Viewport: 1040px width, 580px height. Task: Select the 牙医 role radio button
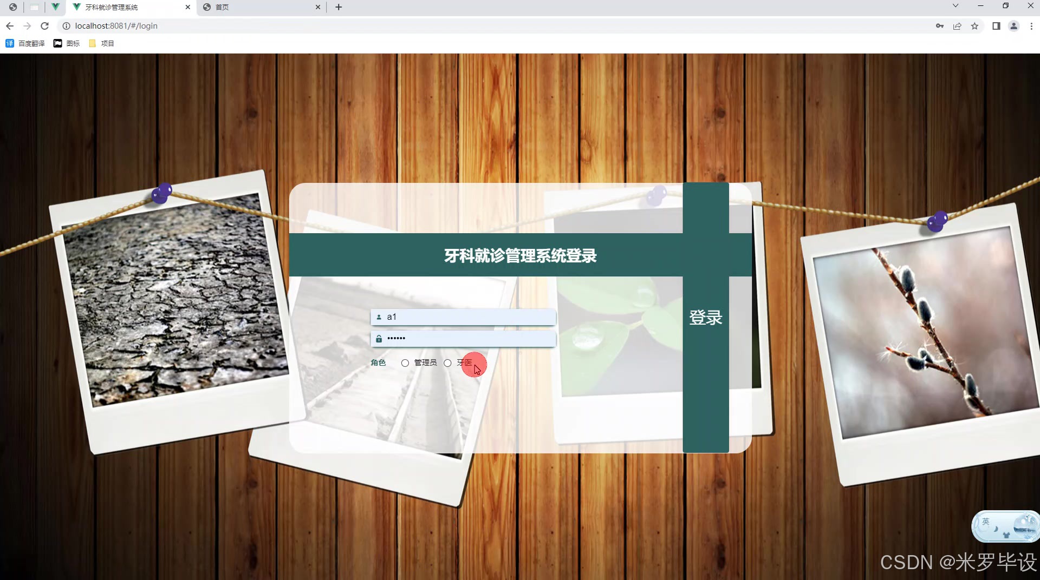point(447,363)
